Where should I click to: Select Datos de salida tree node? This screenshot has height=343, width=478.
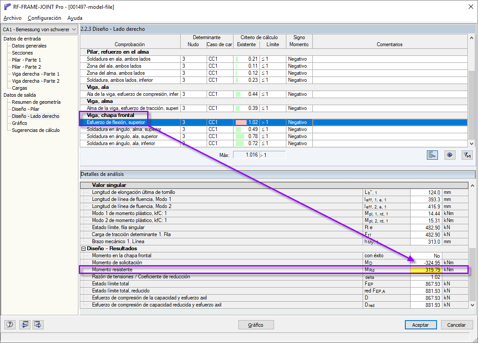[19, 95]
